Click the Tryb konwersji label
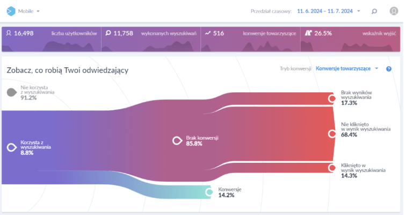 coord(295,69)
